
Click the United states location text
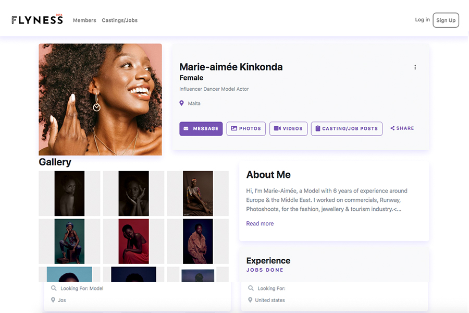[270, 300]
